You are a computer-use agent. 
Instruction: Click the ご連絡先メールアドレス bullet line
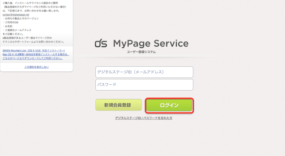pos(17,30)
